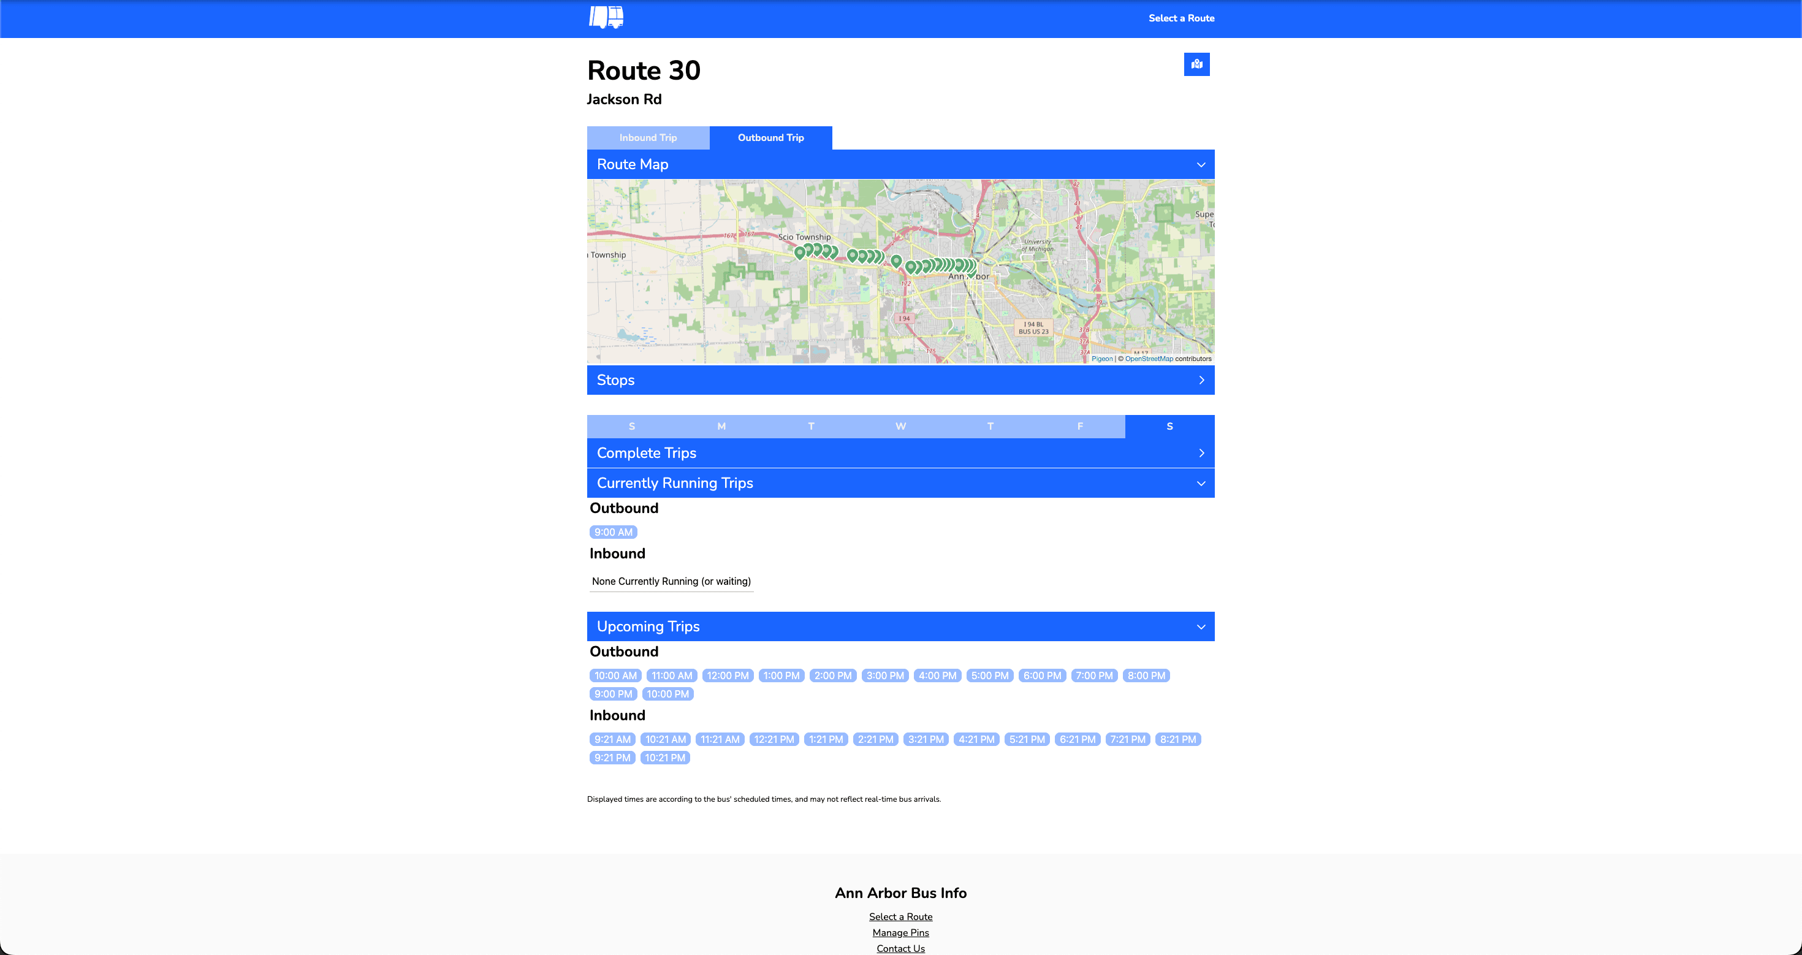Open the OpenStreetMap attribution link
1802x955 pixels.
[1149, 358]
